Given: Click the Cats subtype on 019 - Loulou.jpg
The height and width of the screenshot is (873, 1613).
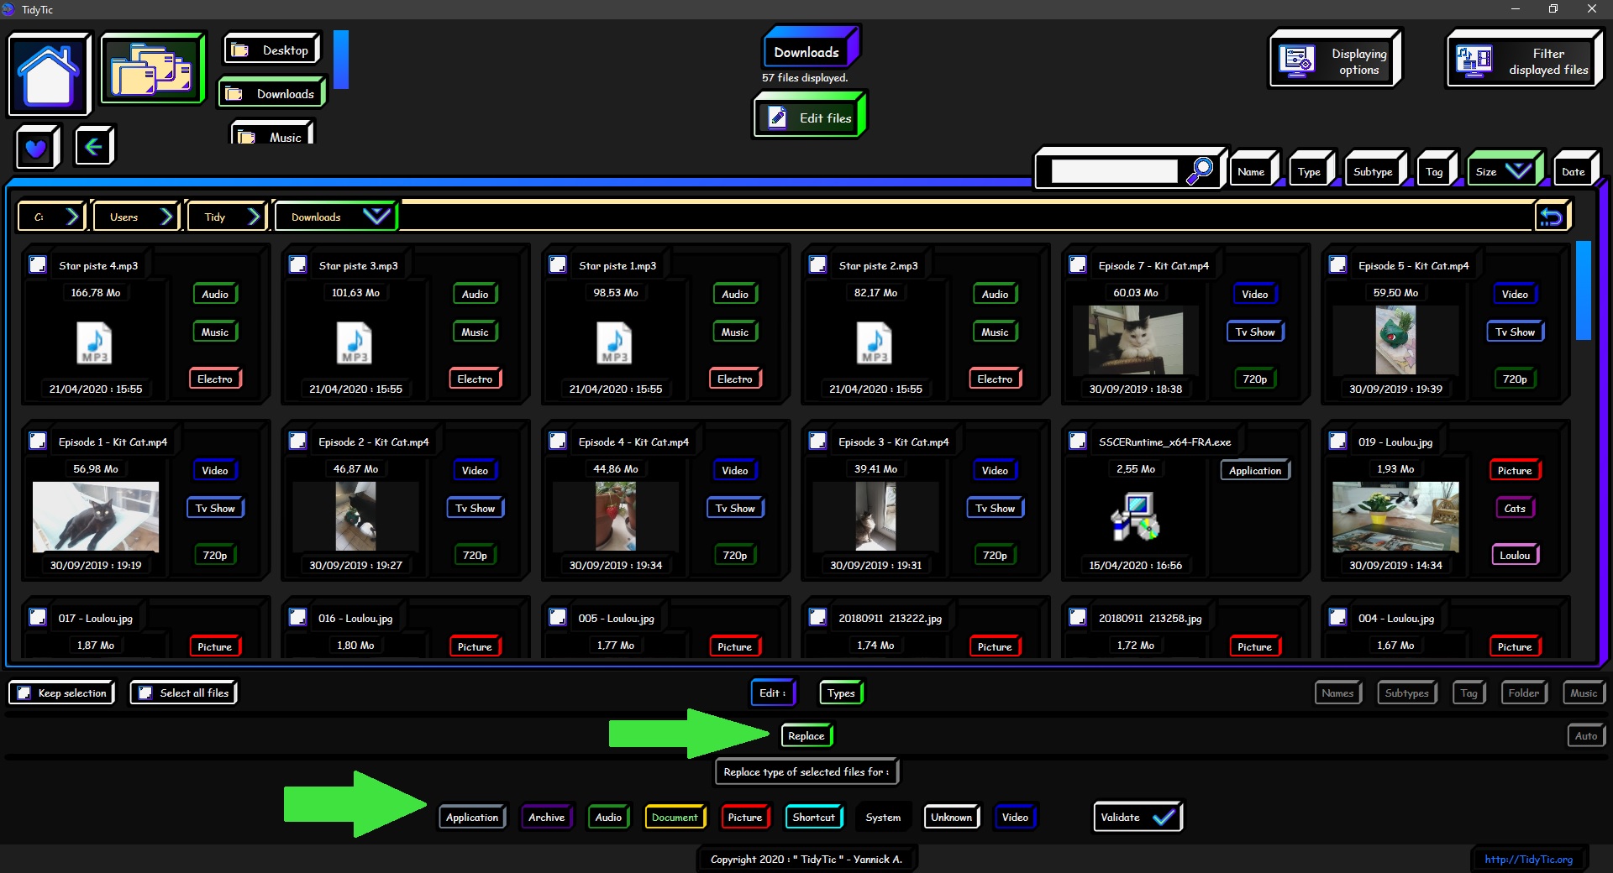Looking at the screenshot, I should [1515, 509].
